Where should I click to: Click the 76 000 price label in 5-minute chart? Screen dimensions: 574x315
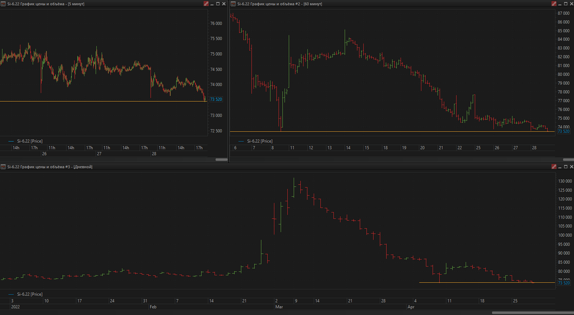tap(216, 23)
